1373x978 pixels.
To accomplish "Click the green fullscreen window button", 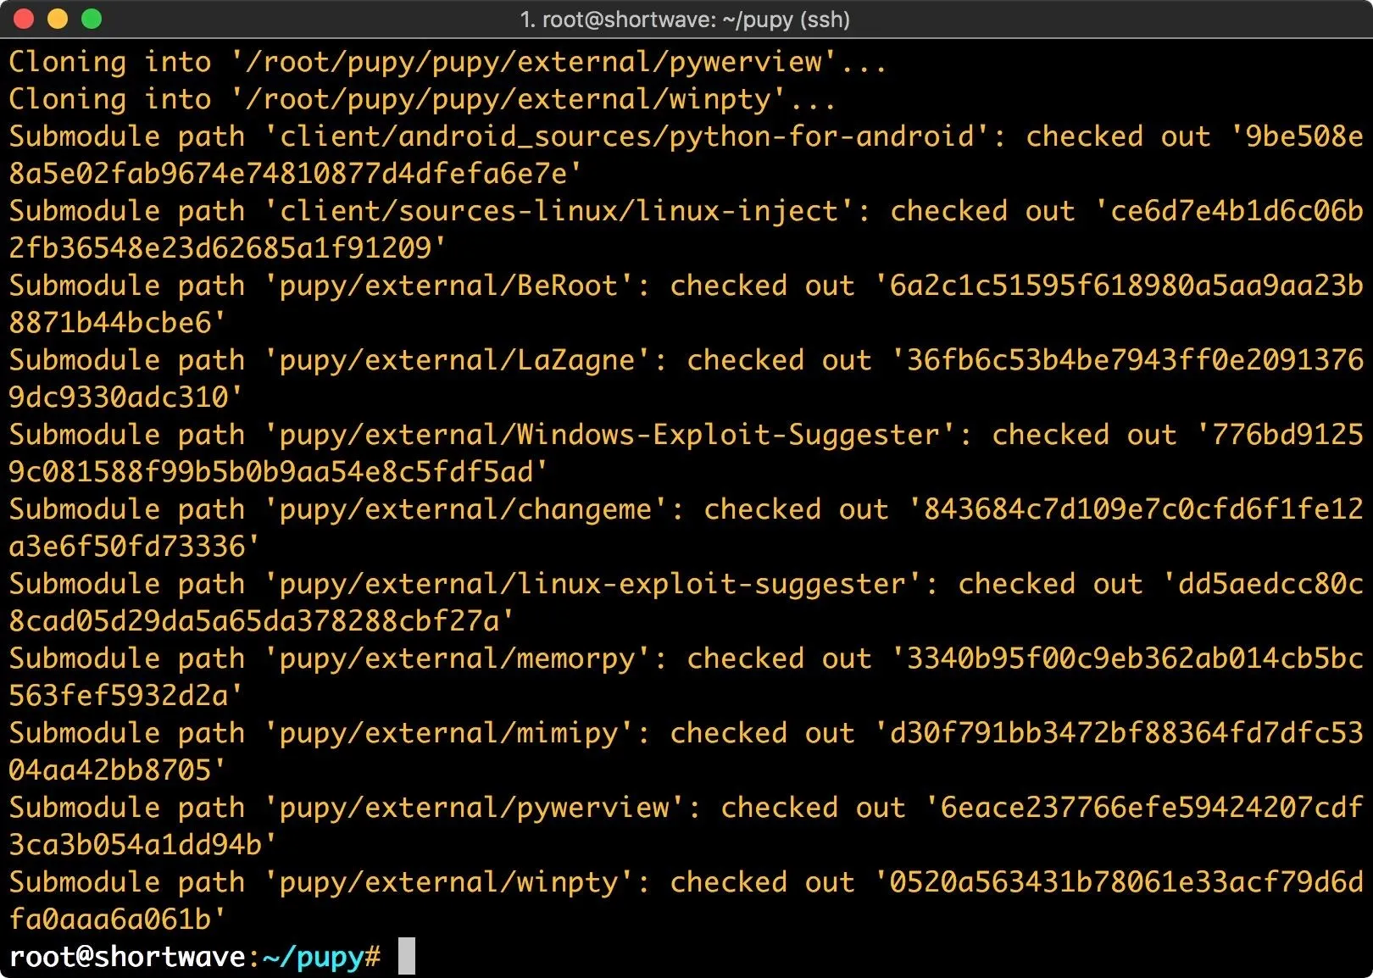I will [92, 19].
